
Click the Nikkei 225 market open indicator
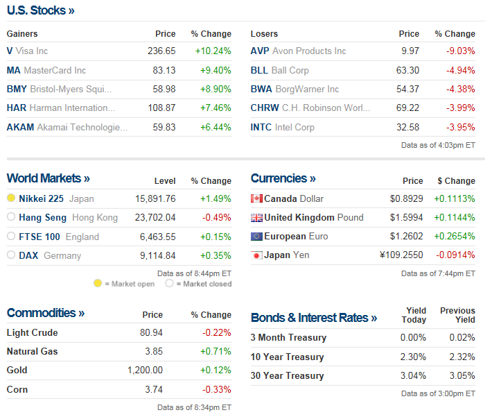[11, 198]
